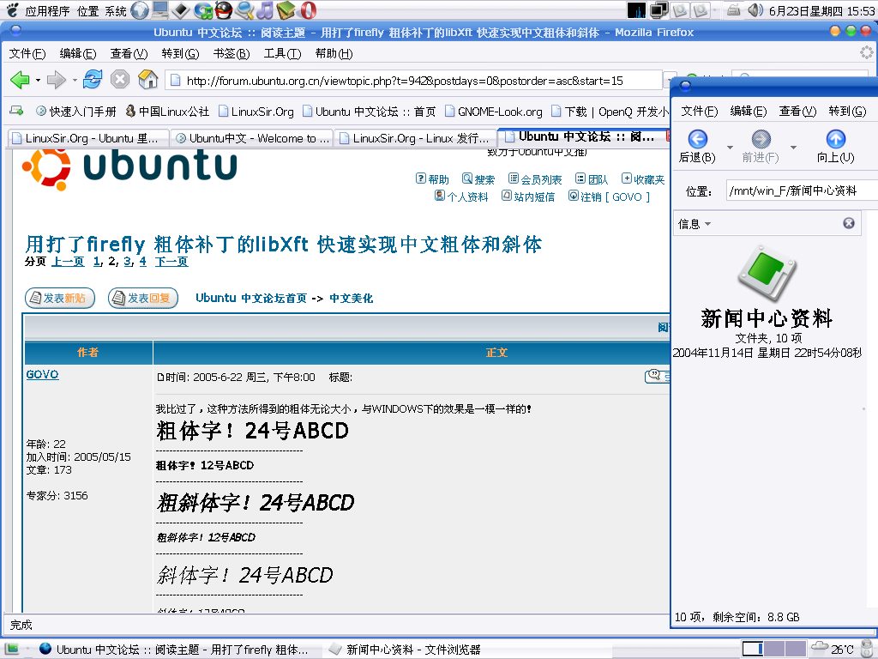The height and width of the screenshot is (659, 878).
Task: Click author GOVO profile link
Action: pyautogui.click(x=43, y=374)
